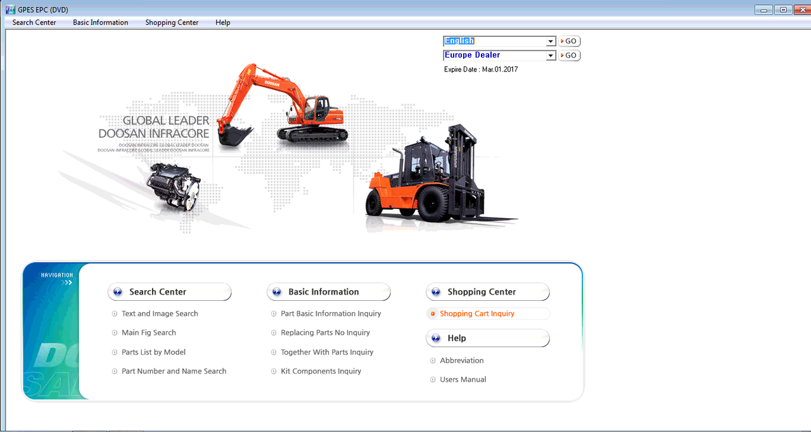Click GO button beside Europe Dealer
The image size is (811, 432).
[x=569, y=56]
